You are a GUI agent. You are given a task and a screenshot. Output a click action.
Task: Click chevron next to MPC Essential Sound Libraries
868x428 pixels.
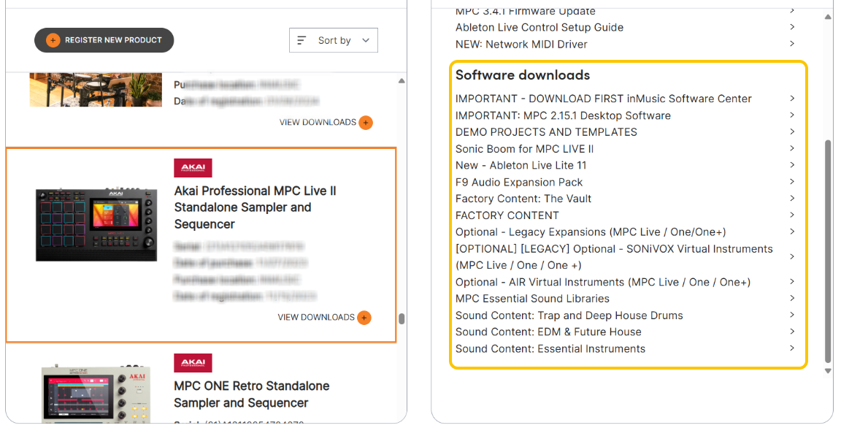pyautogui.click(x=792, y=298)
